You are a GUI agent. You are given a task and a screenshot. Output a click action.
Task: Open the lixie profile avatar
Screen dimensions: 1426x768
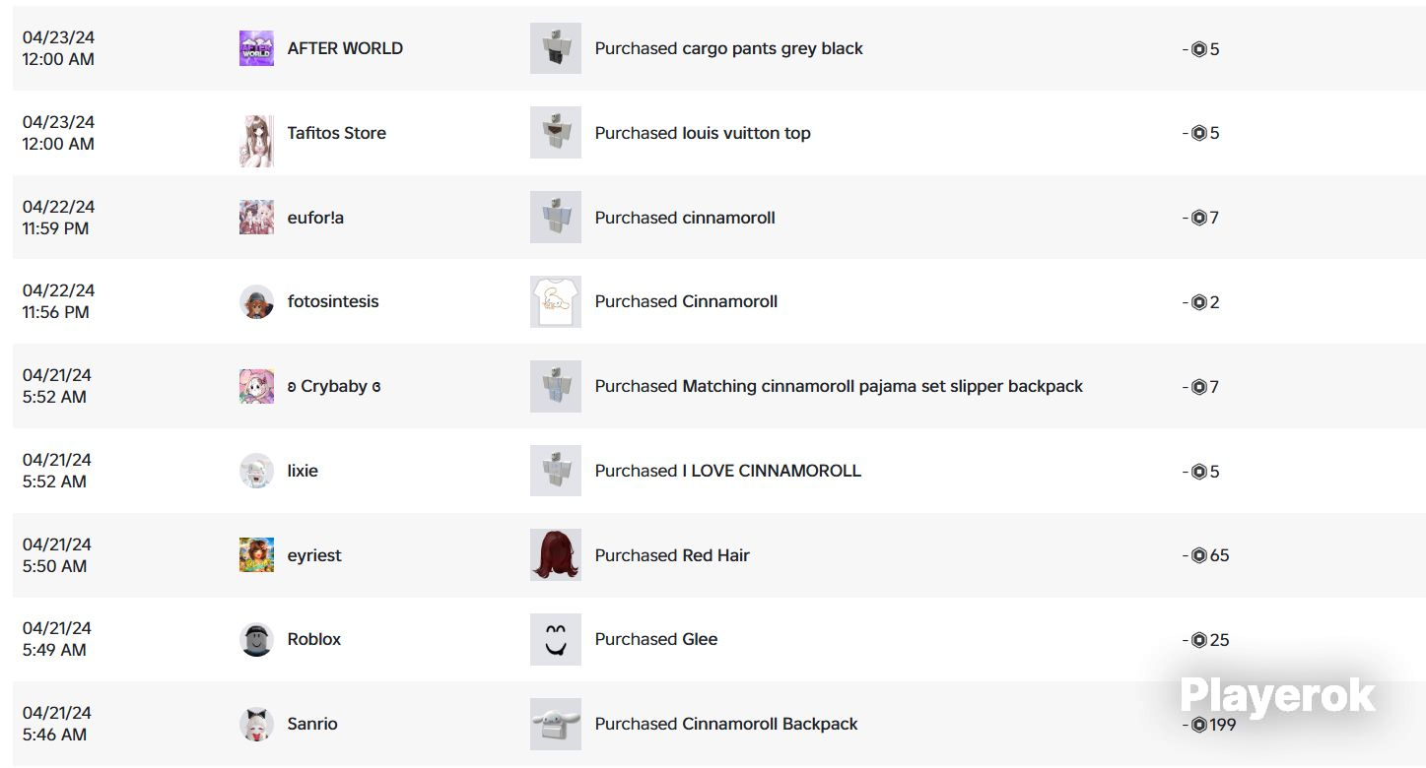[x=256, y=471]
